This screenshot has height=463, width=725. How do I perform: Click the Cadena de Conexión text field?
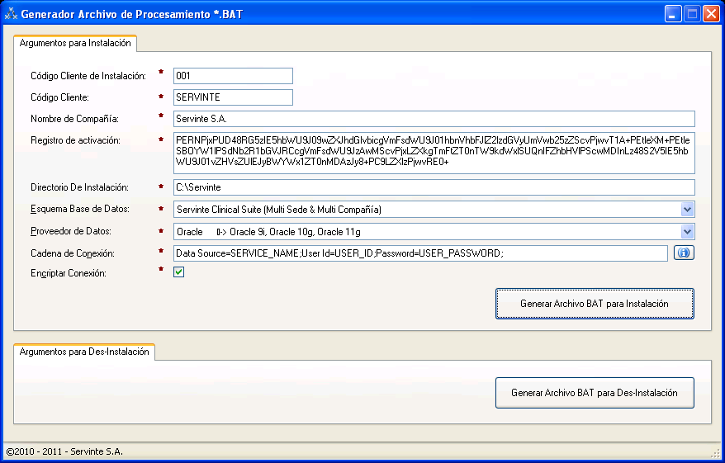(x=419, y=253)
